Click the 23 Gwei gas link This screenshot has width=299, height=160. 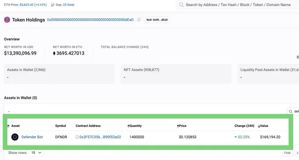(x=69, y=4)
